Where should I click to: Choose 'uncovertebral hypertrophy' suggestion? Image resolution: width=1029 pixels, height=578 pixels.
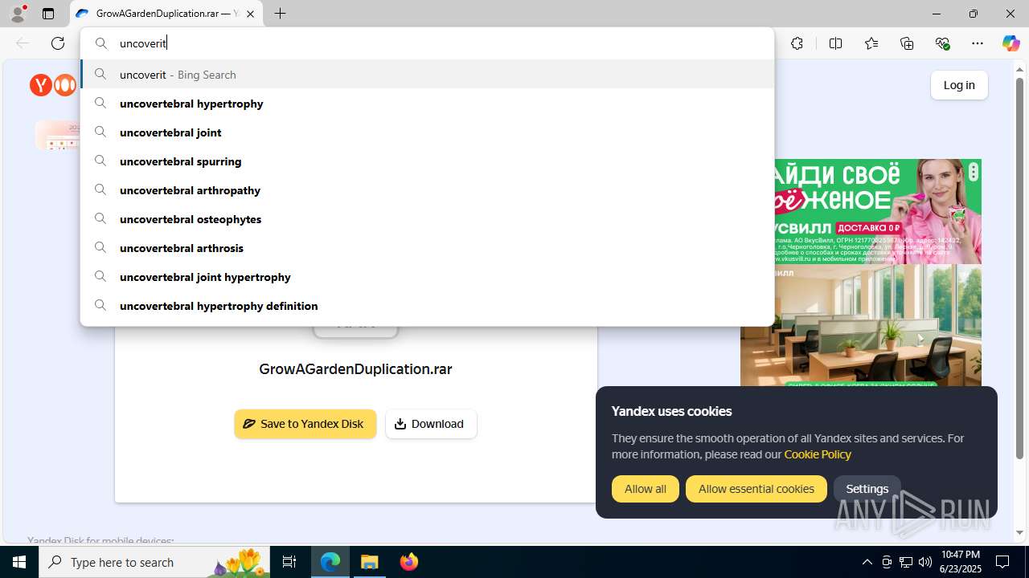click(x=427, y=104)
